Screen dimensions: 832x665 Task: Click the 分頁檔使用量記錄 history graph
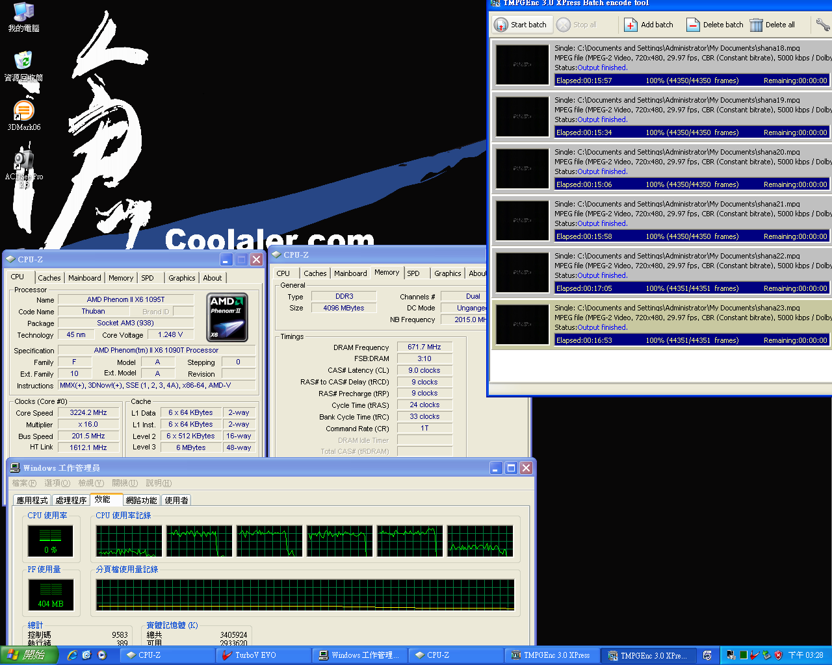click(305, 595)
